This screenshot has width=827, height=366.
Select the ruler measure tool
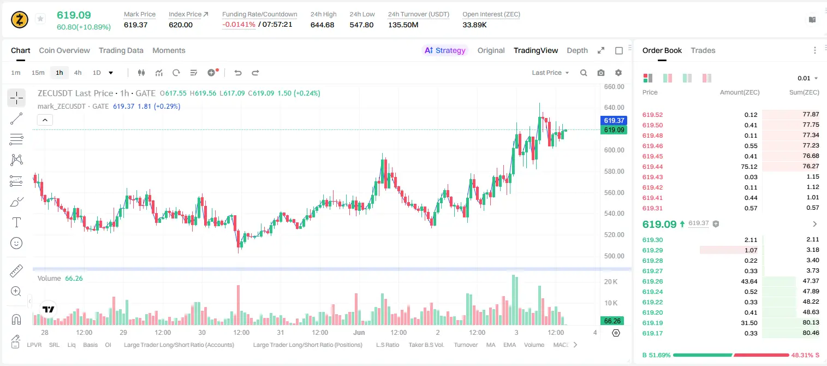(x=16, y=271)
